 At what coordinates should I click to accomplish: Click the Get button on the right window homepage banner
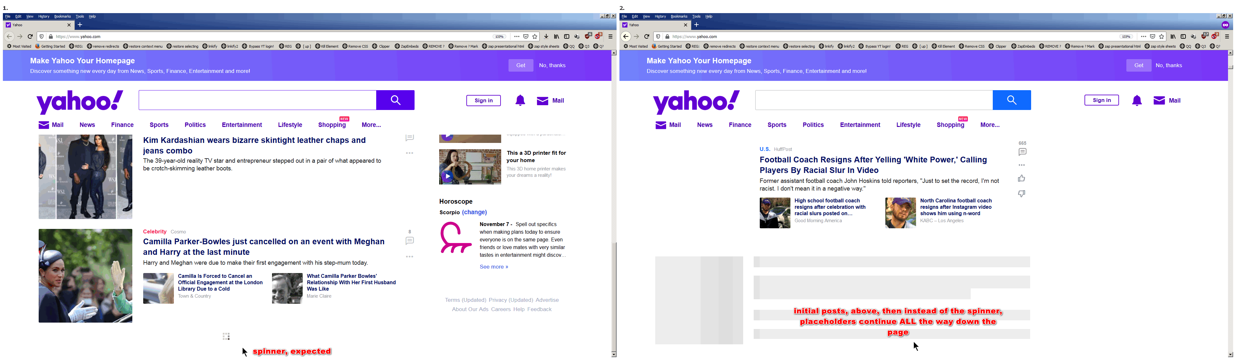click(x=1139, y=65)
